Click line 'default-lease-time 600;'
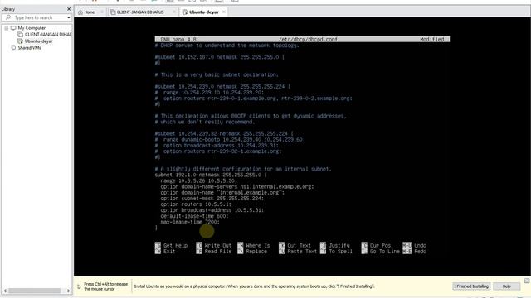 point(194,216)
